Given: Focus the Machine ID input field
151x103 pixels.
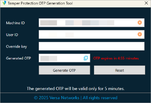Looking at the screenshot, I should click(91, 23).
